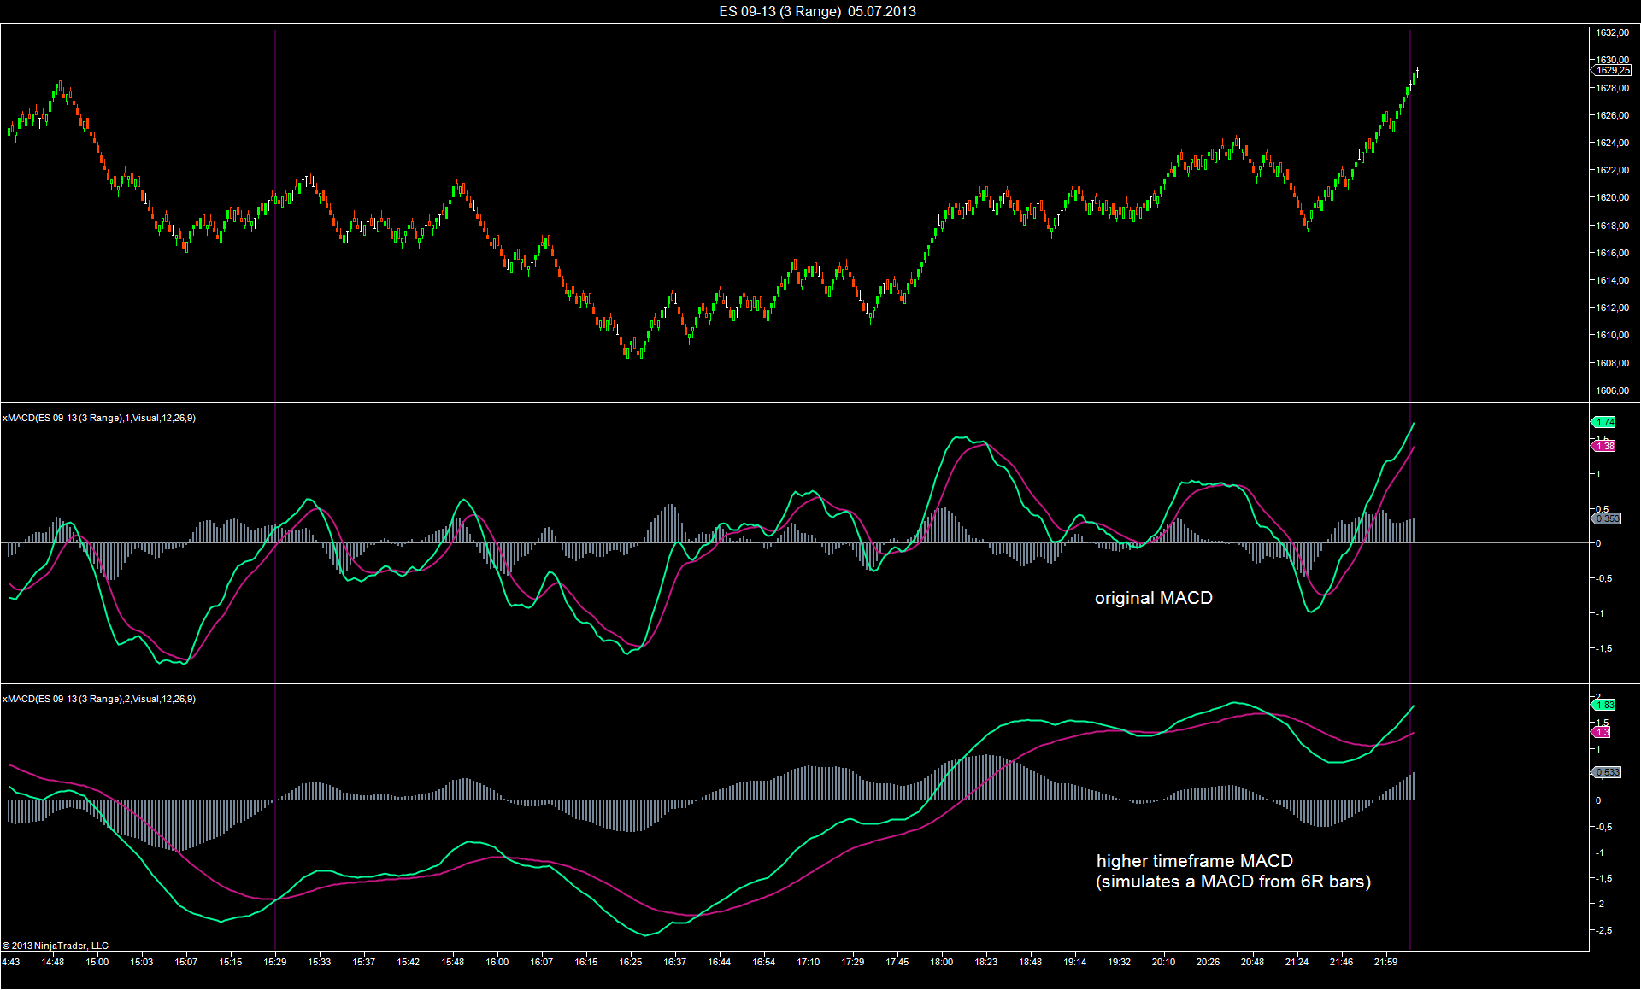Click the green 1,83 marker in bottom panel
This screenshot has width=1641, height=990.
[x=1604, y=705]
